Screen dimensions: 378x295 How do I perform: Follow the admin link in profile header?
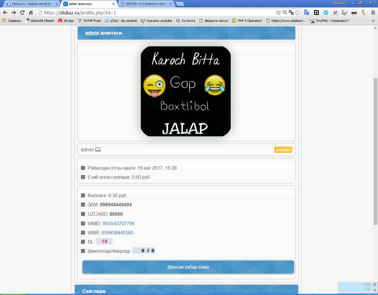click(92, 33)
